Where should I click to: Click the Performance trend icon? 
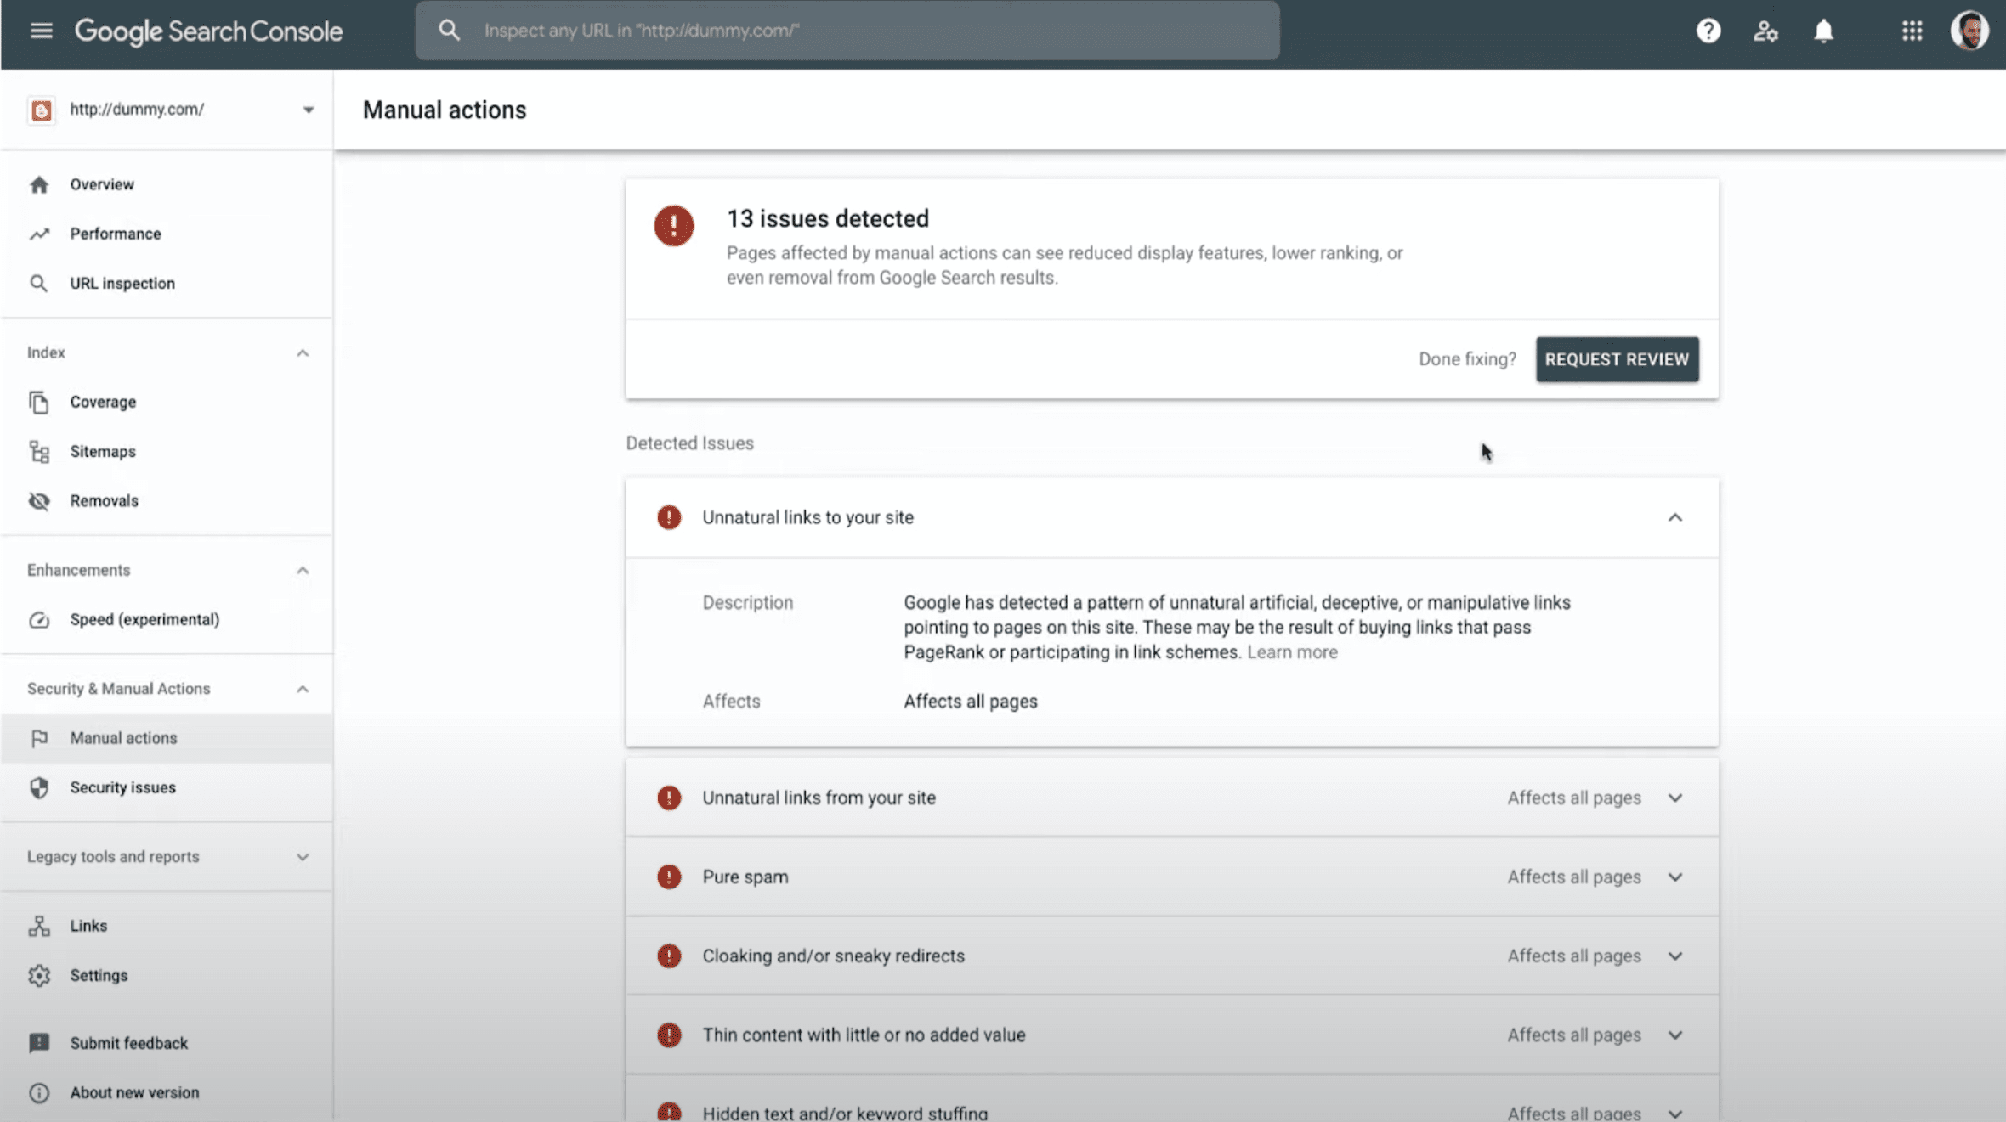click(39, 234)
